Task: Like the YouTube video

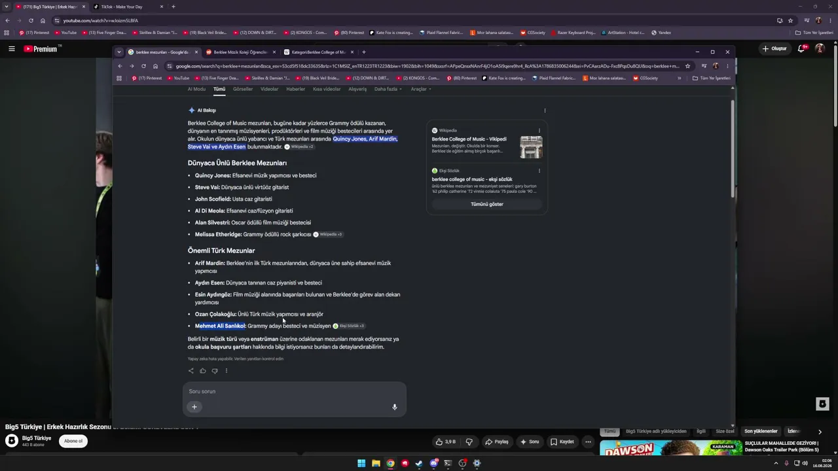Action: 446,442
